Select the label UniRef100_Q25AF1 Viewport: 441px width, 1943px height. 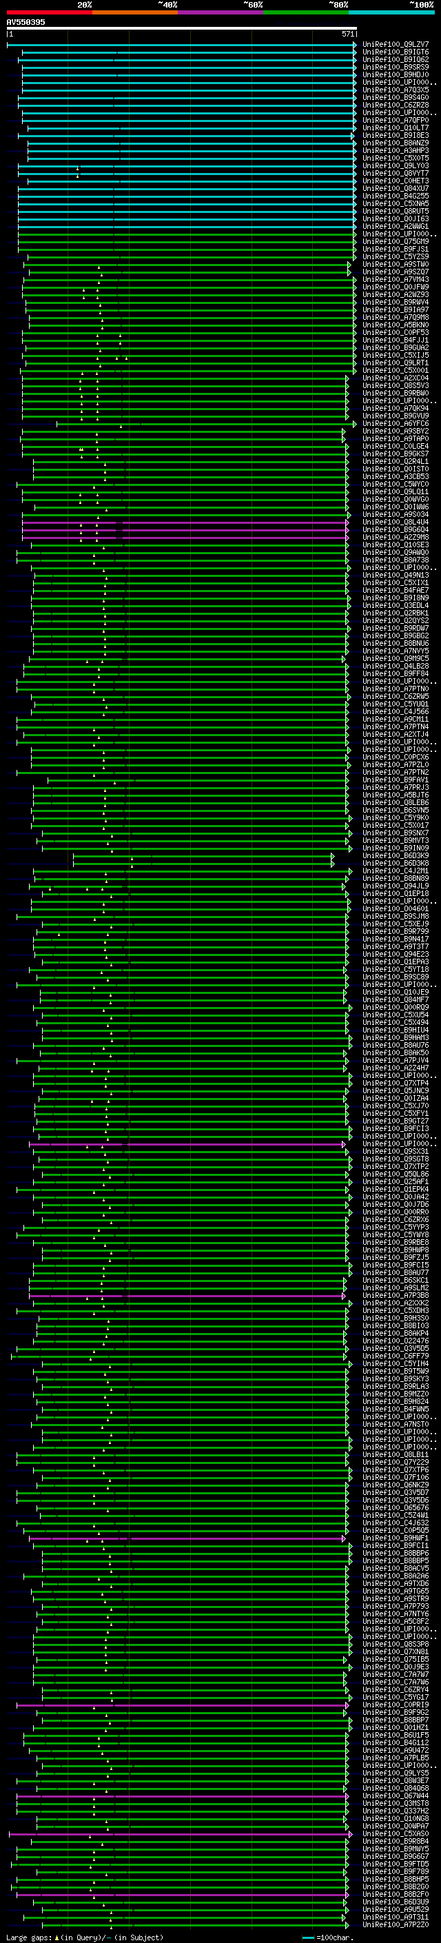[395, 1182]
